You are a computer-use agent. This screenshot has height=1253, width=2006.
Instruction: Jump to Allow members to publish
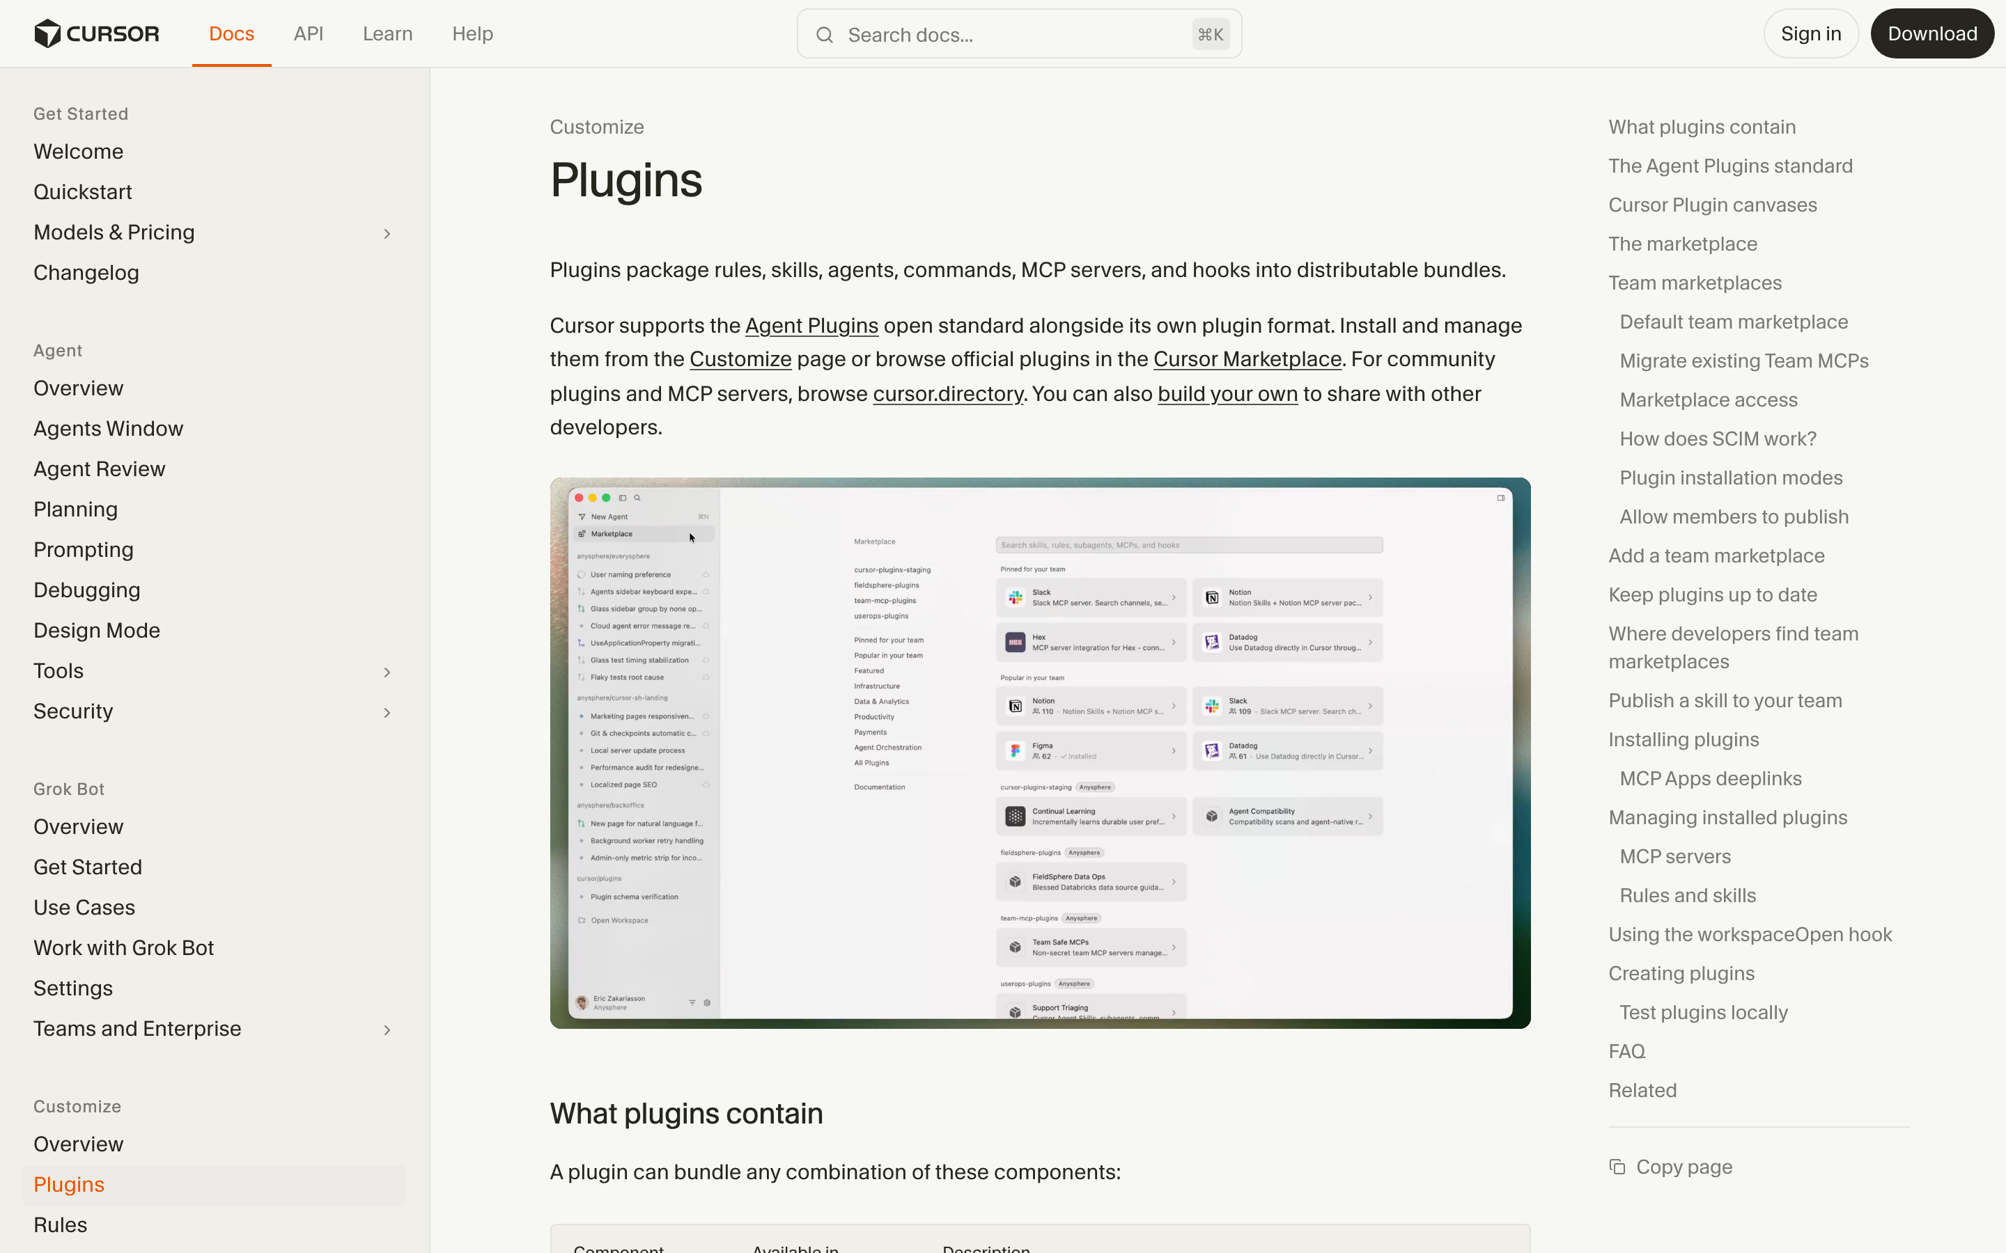[1734, 517]
